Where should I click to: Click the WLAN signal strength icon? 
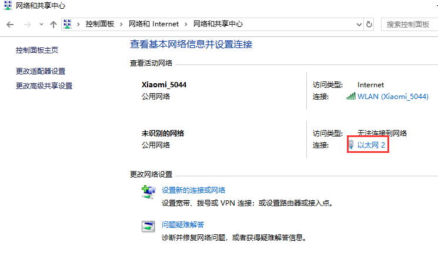pyautogui.click(x=351, y=96)
